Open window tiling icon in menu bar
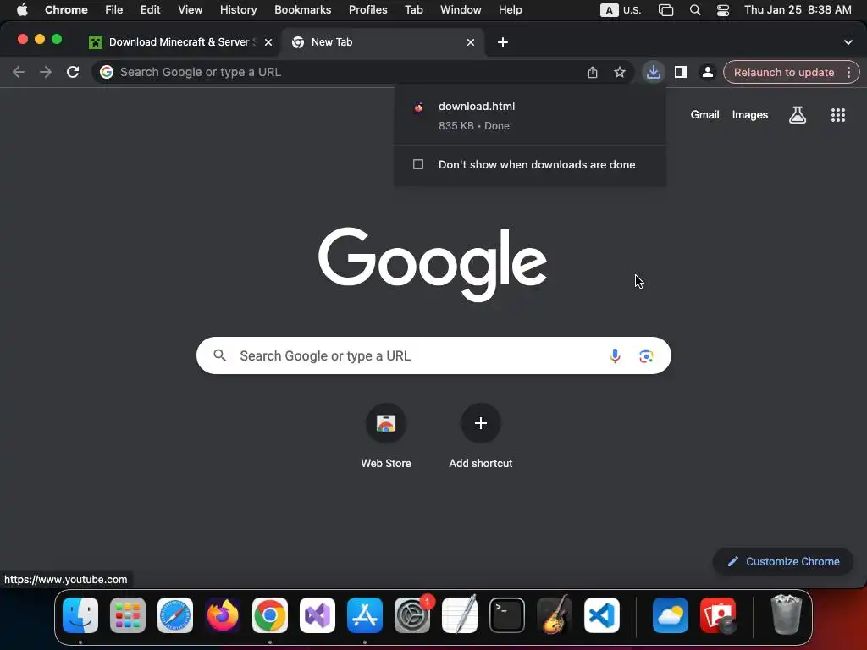This screenshot has width=867, height=650. (665, 10)
